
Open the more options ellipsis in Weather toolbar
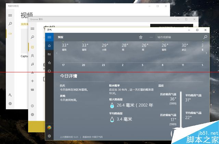tap(151, 37)
